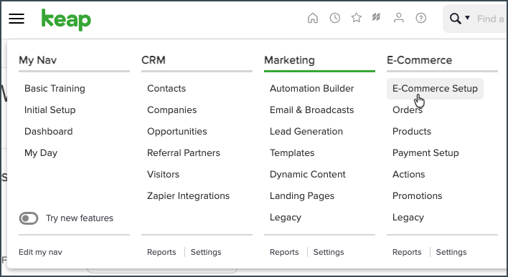Open Settings under E-Commerce column
This screenshot has height=277, width=508.
[451, 252]
